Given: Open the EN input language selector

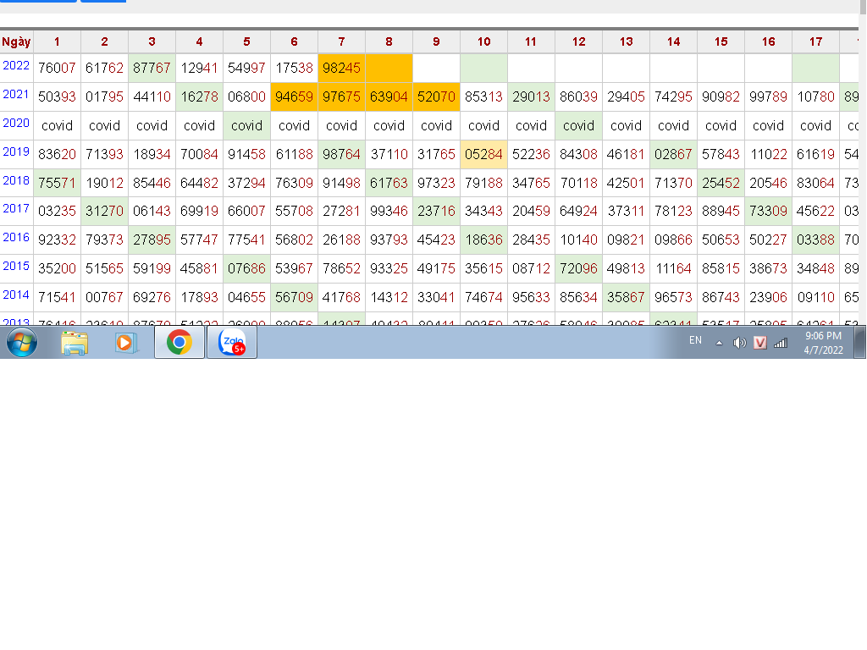Looking at the screenshot, I should click(x=695, y=340).
